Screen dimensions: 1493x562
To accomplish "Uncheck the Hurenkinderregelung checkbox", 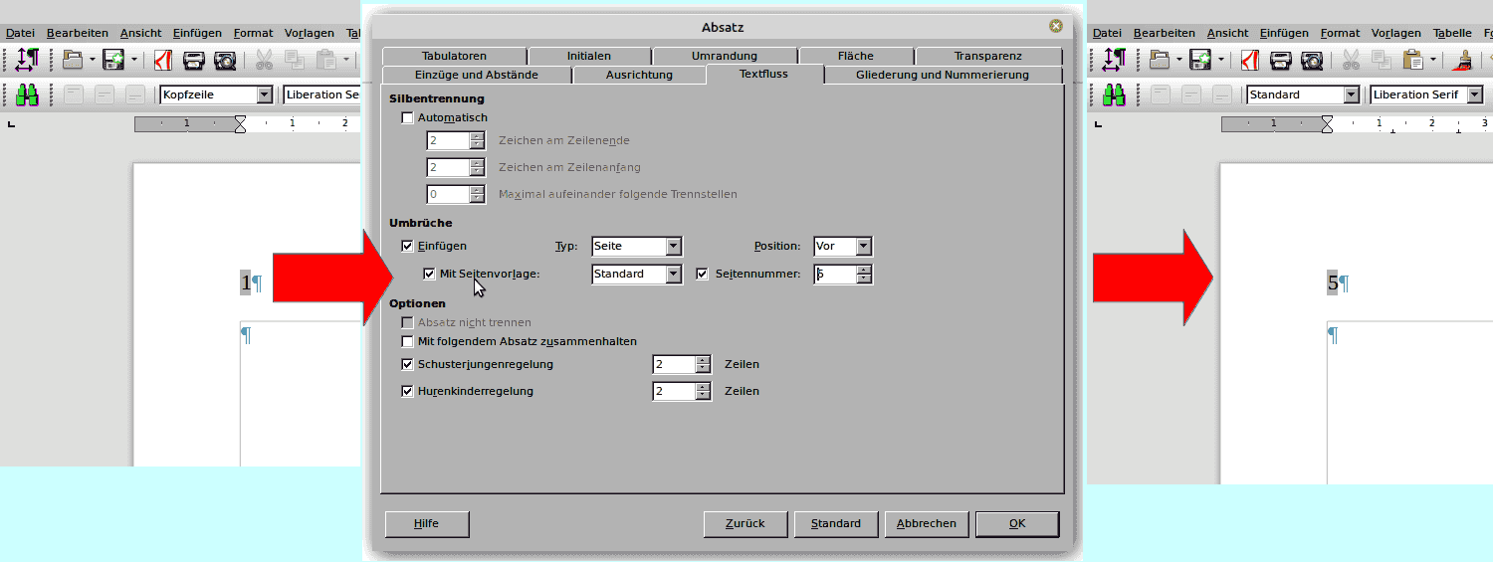I will (x=406, y=391).
